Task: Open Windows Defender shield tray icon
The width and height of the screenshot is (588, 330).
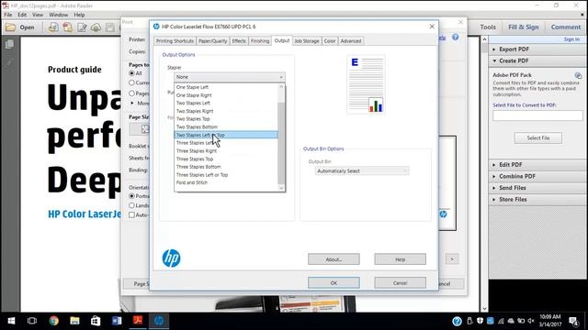Action: [x=480, y=321]
